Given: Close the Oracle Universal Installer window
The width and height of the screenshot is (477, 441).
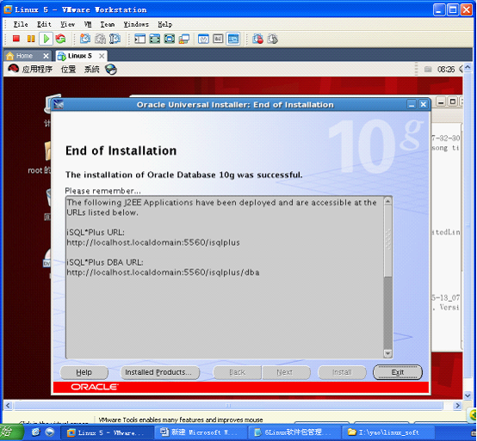Looking at the screenshot, I should [x=423, y=105].
